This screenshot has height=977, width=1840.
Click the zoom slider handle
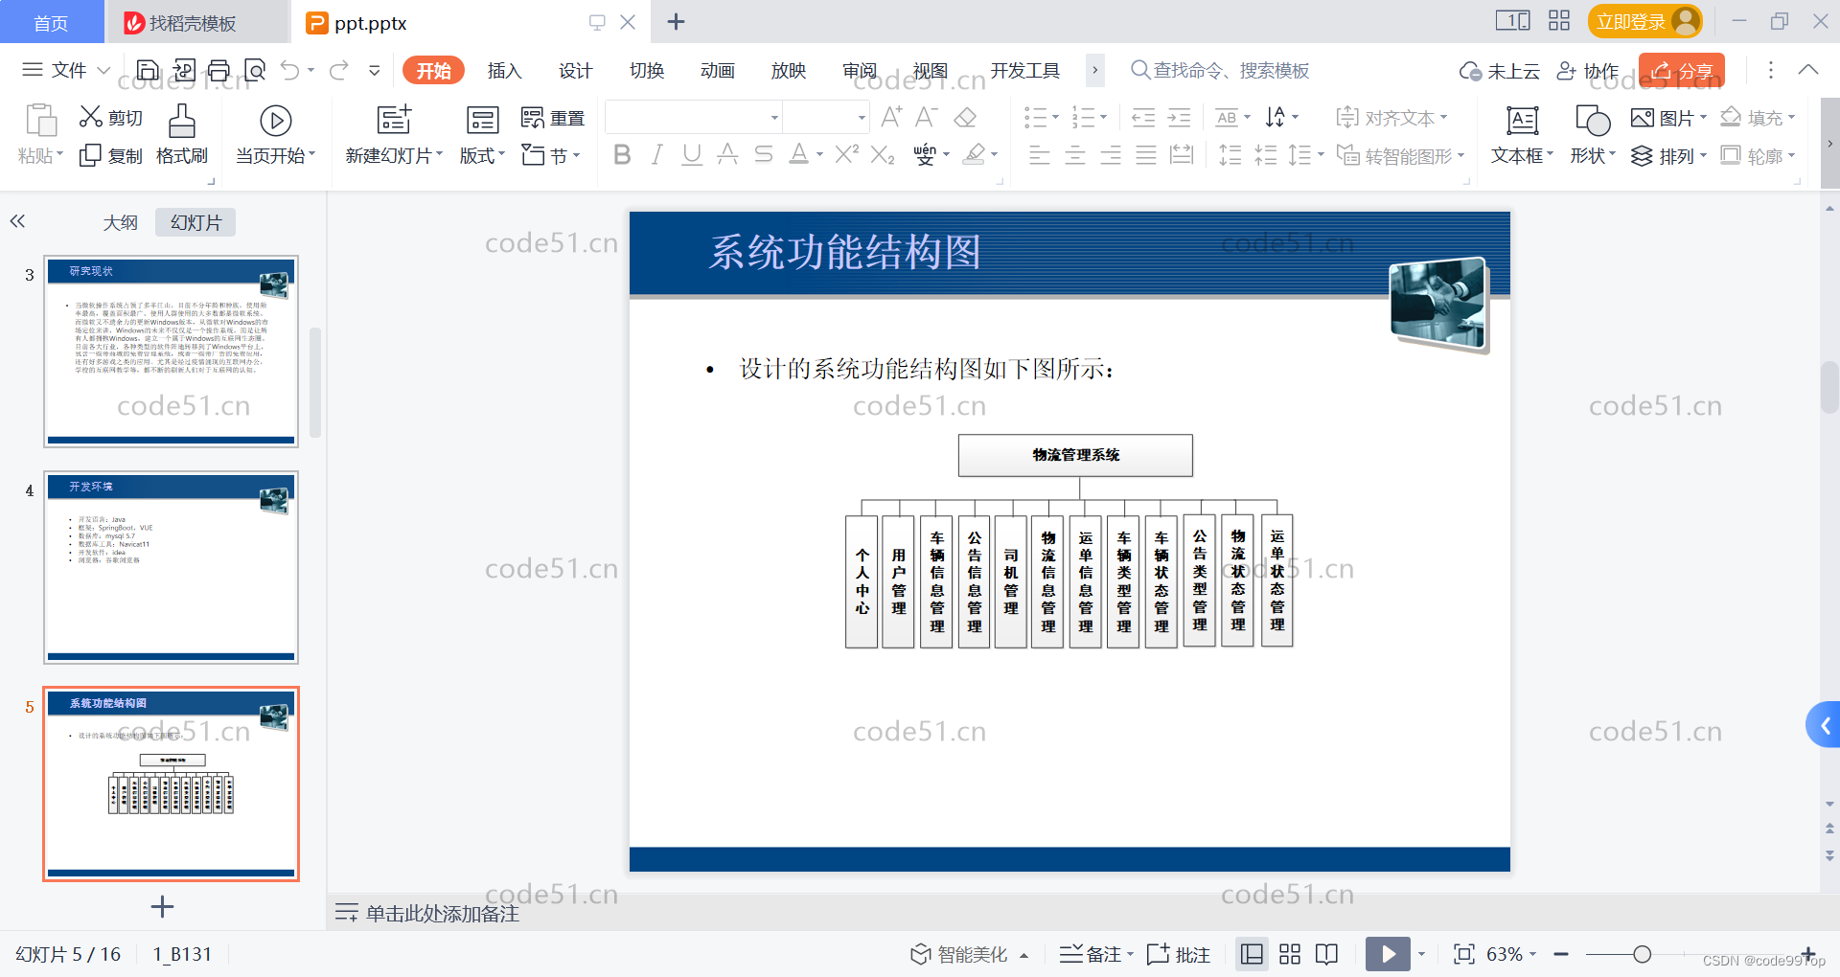tap(1642, 954)
